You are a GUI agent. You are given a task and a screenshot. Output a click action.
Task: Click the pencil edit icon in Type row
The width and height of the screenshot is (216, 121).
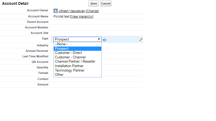pyautogui.click(x=141, y=39)
